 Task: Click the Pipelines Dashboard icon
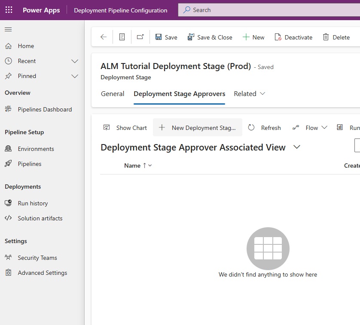point(8,109)
